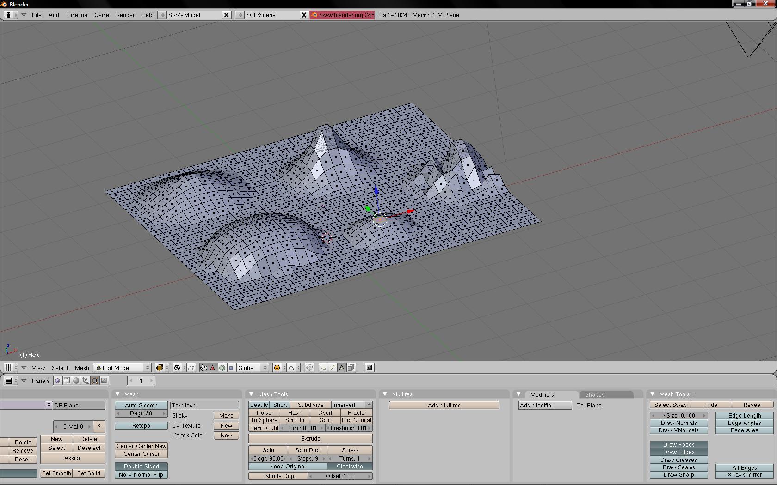Click the vertex select mode icon
Viewport: 777px width, 485px height.
[x=323, y=368]
